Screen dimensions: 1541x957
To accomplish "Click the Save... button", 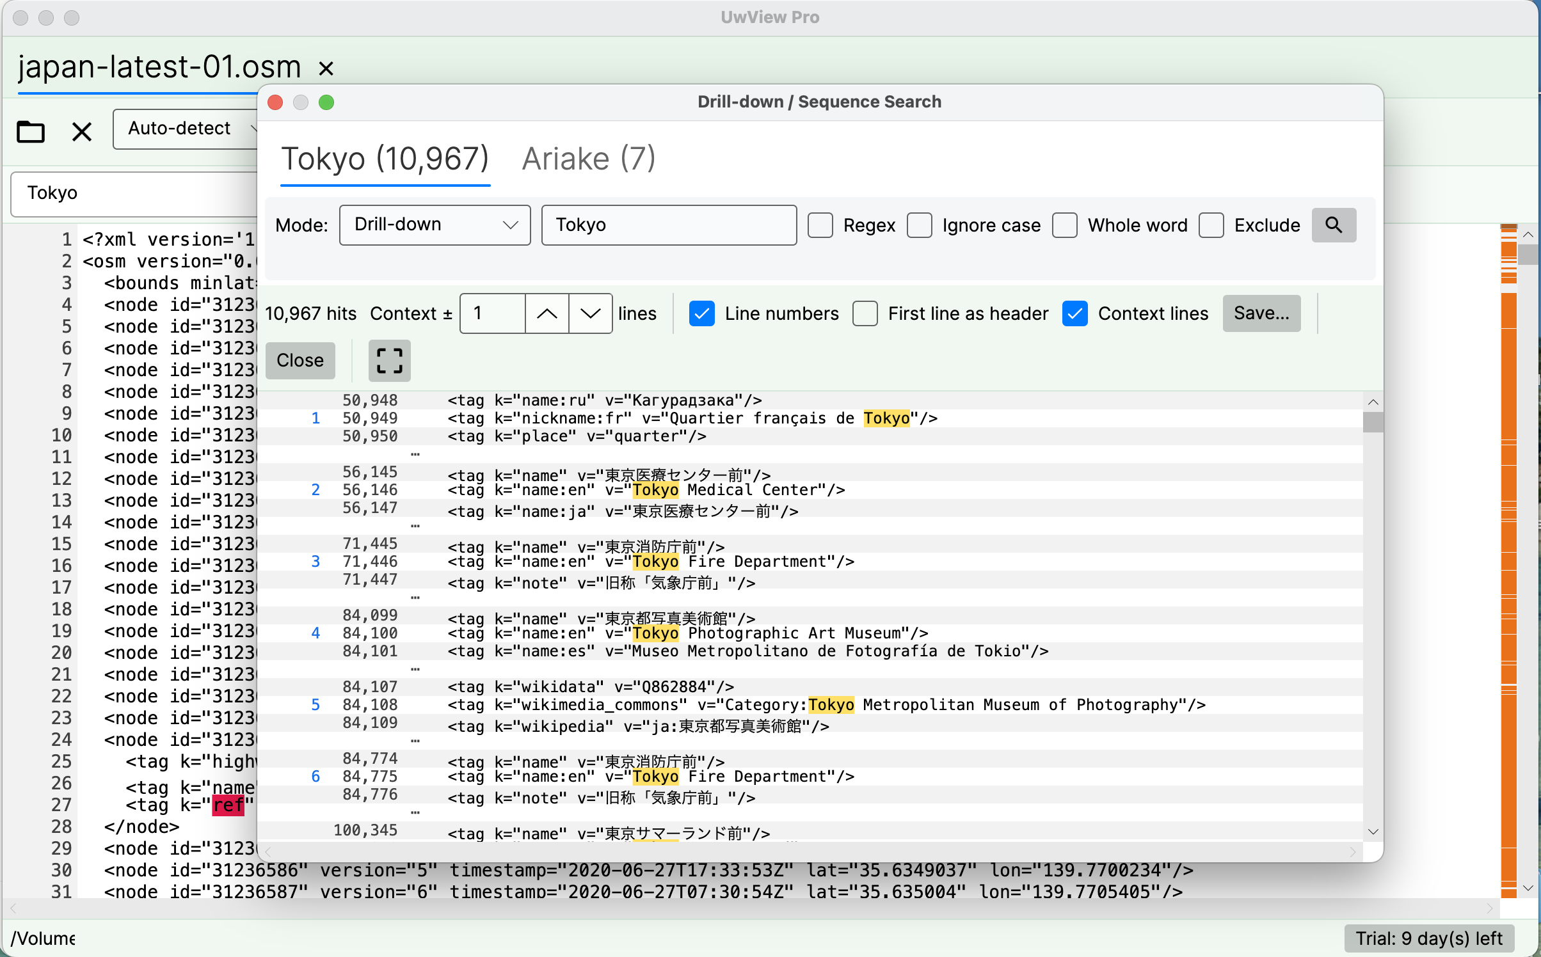I will (1261, 313).
